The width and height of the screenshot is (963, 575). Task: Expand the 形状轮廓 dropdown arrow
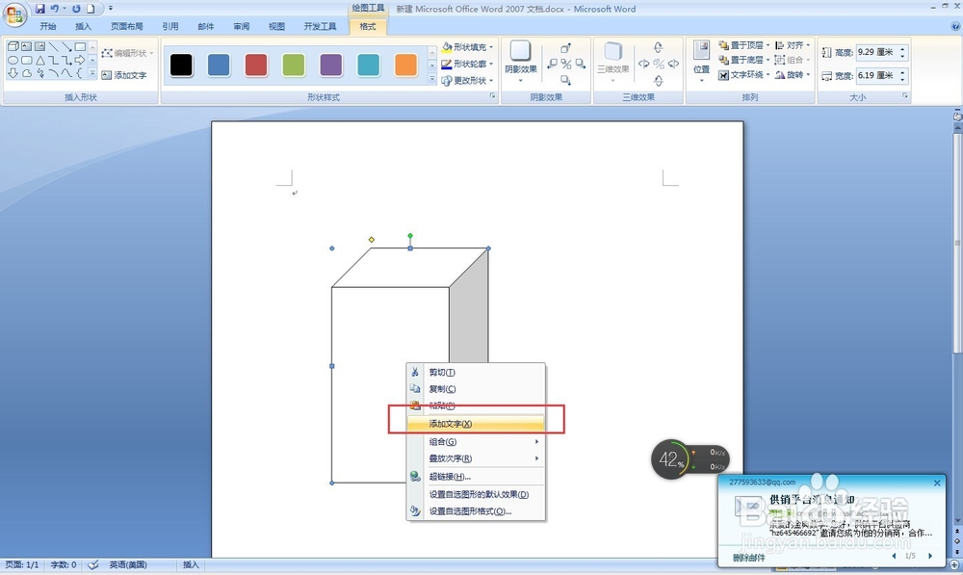pos(491,64)
